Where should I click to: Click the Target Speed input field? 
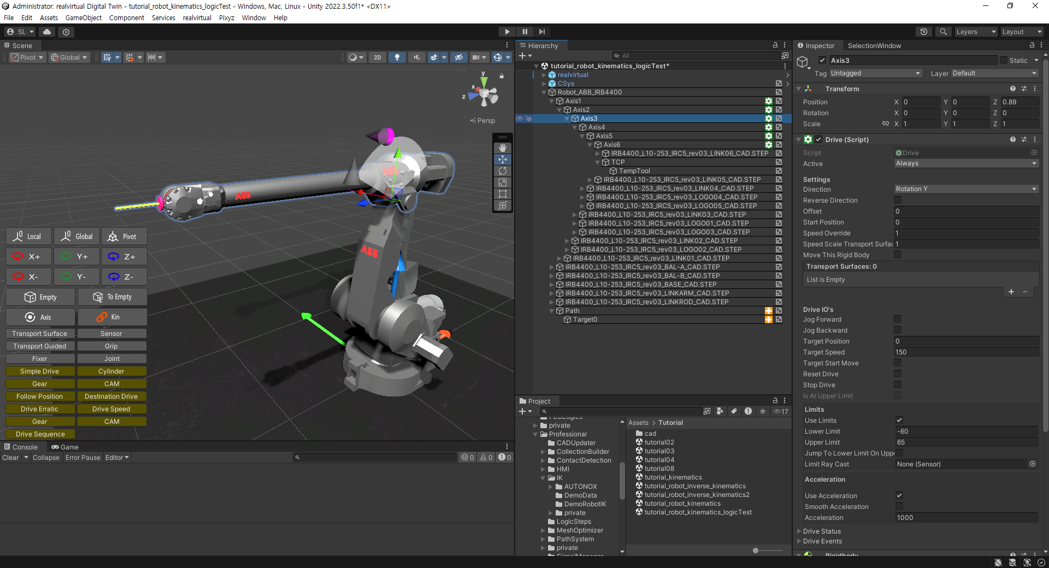tap(967, 352)
